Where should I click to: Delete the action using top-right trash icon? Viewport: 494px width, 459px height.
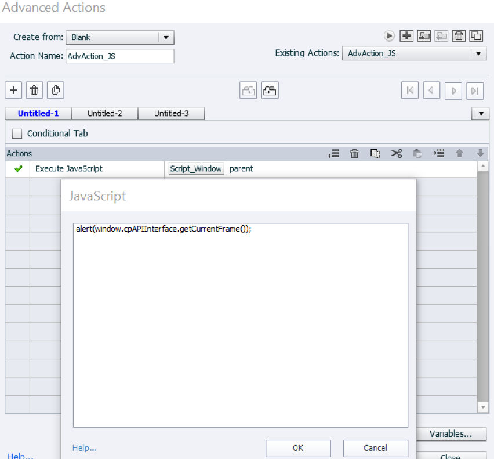tap(459, 36)
